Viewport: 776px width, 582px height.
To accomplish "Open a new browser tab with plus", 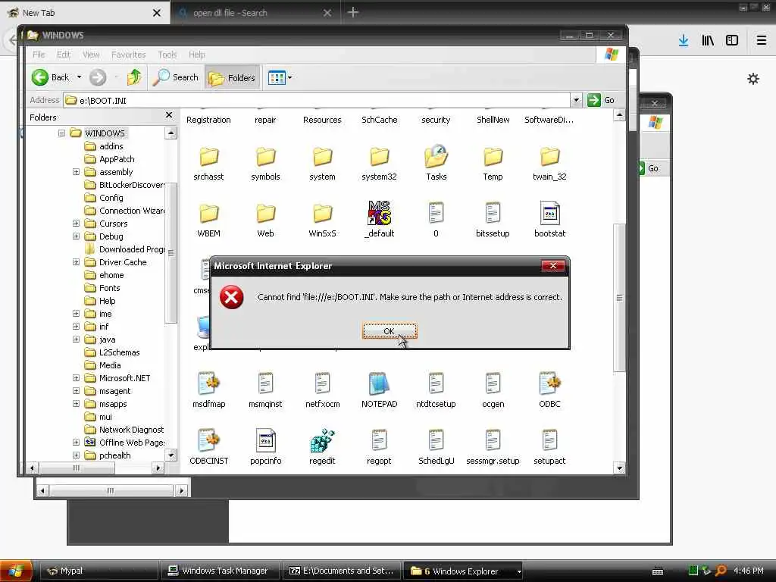I will tap(352, 12).
